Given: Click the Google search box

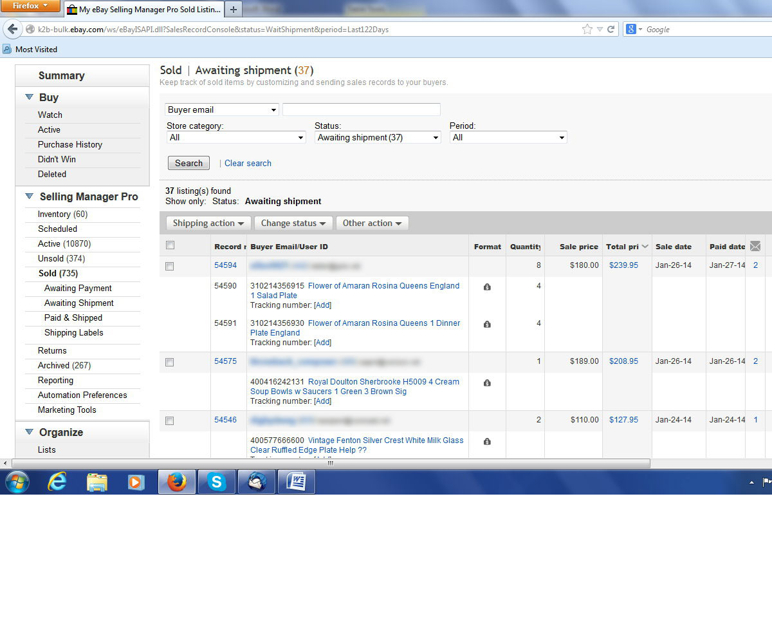Looking at the screenshot, I should pos(708,29).
